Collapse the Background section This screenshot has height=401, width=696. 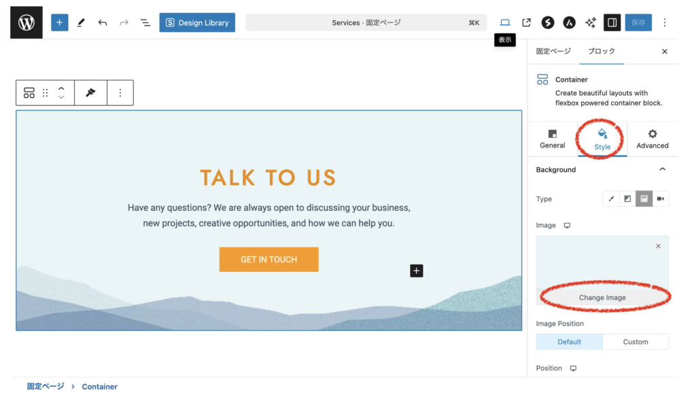click(x=663, y=170)
